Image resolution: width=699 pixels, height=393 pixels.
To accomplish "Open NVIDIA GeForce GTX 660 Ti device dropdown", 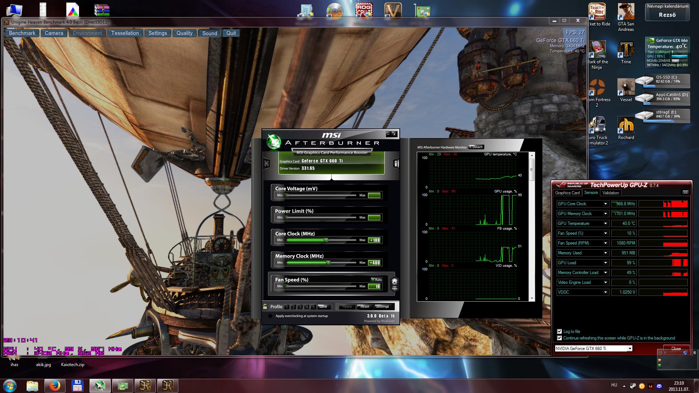I will 629,349.
